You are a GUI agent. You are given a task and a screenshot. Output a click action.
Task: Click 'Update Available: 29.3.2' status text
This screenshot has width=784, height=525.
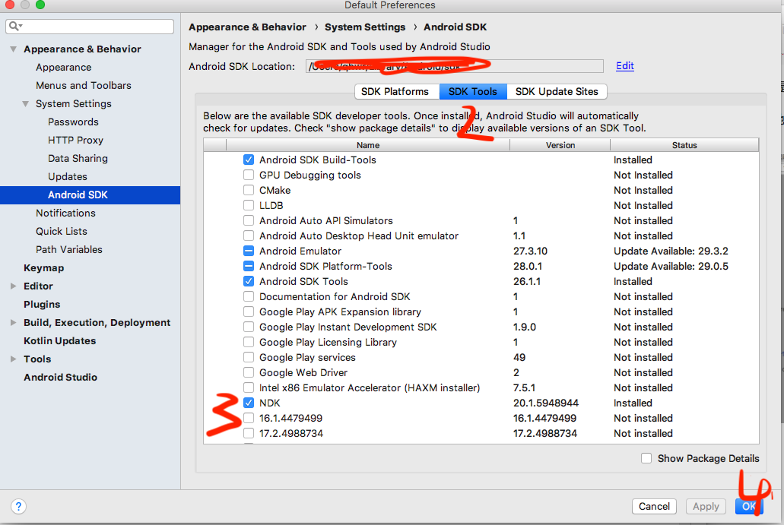click(x=671, y=251)
